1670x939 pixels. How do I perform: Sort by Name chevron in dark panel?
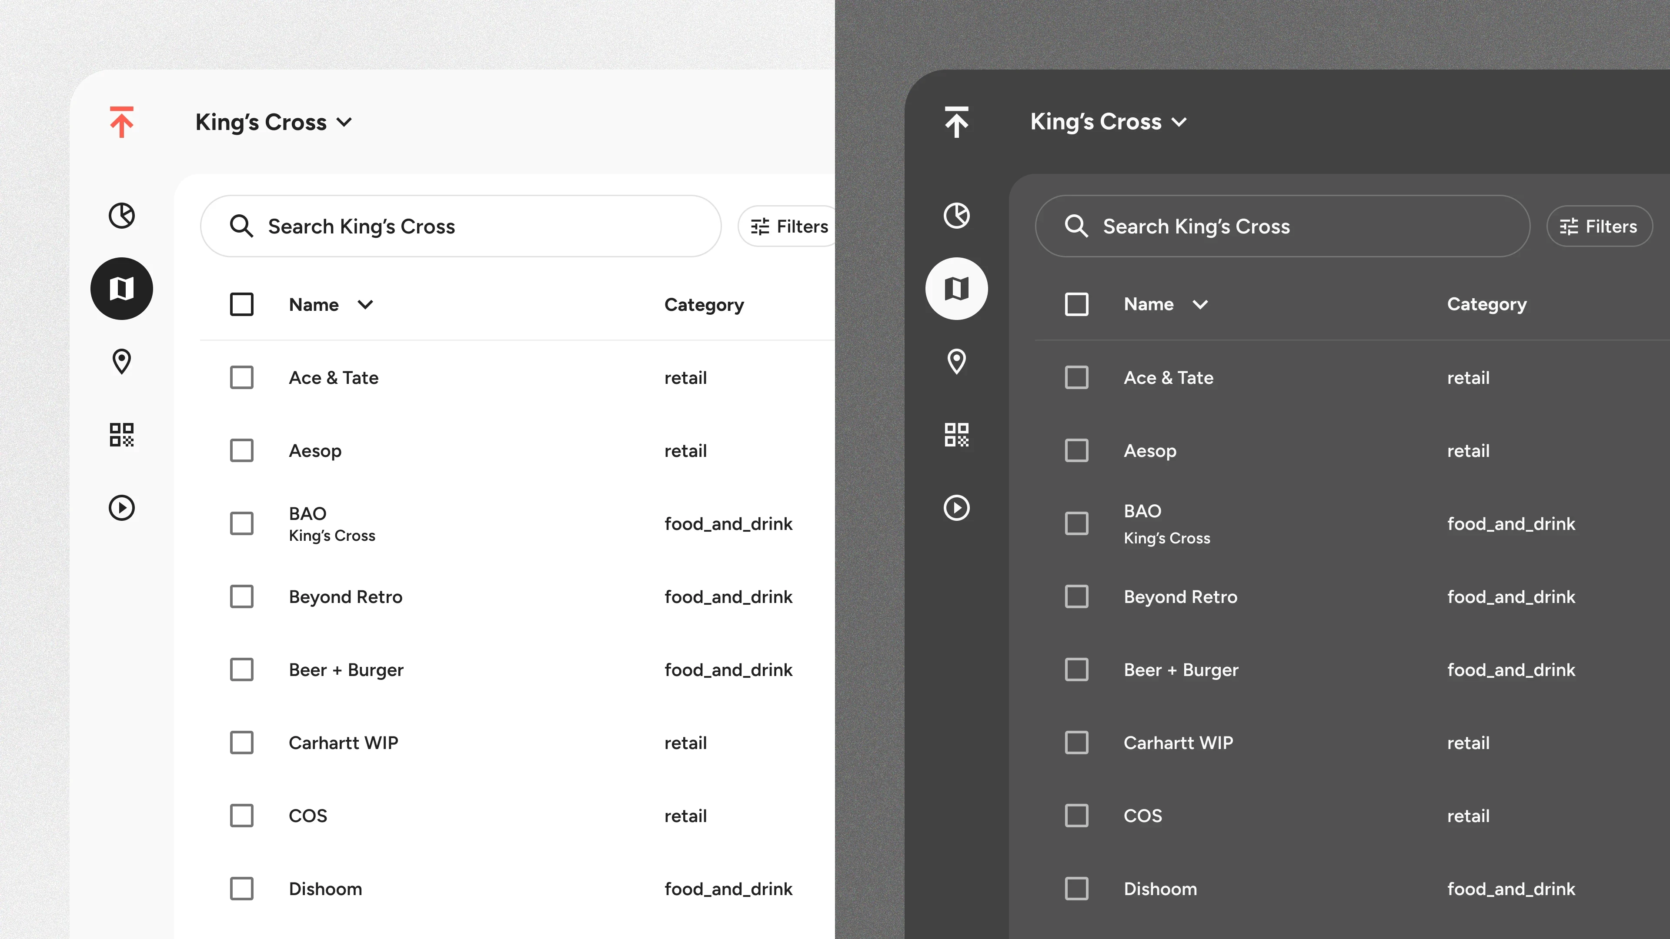point(1201,305)
